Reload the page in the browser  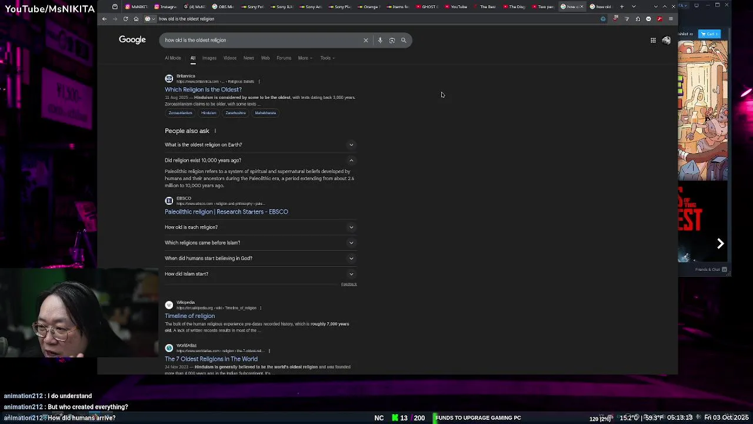click(x=125, y=19)
